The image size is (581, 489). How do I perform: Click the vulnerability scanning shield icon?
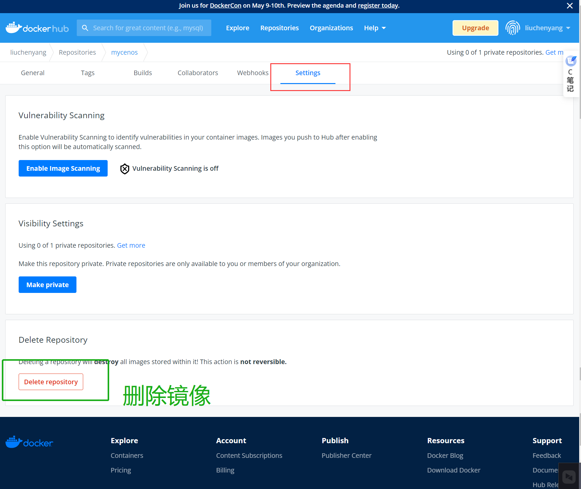[124, 169]
